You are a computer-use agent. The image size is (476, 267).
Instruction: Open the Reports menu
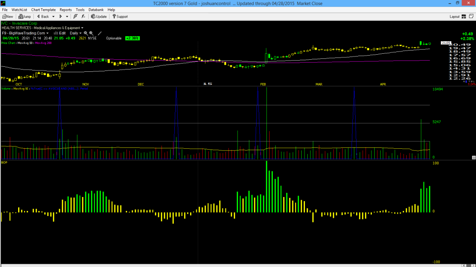(x=66, y=10)
